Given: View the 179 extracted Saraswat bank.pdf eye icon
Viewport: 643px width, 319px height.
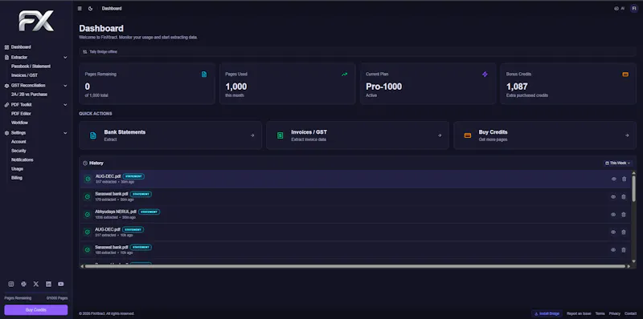Looking at the screenshot, I should [x=613, y=196].
